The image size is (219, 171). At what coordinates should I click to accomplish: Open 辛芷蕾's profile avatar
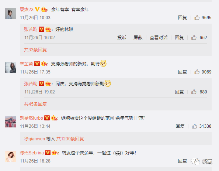tap(11, 68)
